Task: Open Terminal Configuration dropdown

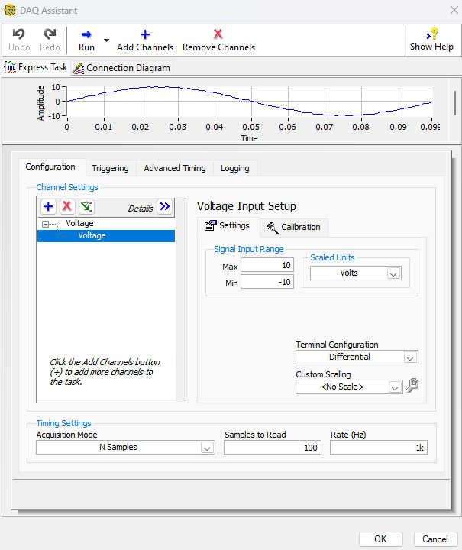Action: pos(410,357)
